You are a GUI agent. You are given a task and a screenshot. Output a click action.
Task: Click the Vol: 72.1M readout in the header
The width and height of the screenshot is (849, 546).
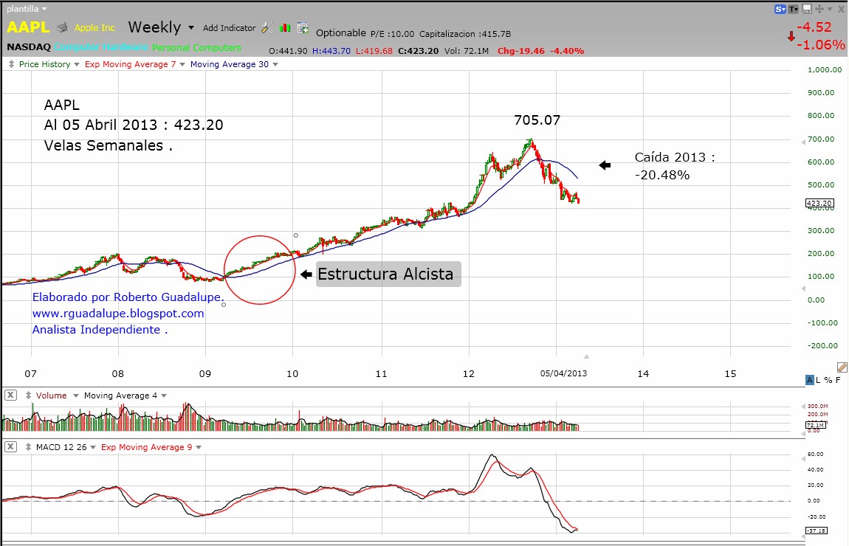click(466, 51)
